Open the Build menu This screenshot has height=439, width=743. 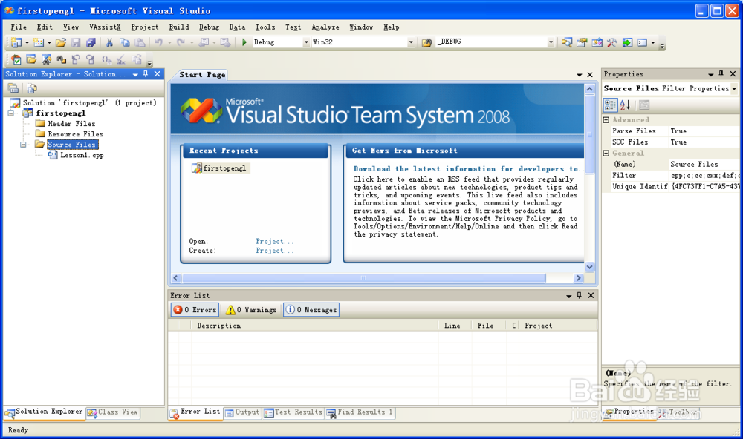click(x=178, y=27)
